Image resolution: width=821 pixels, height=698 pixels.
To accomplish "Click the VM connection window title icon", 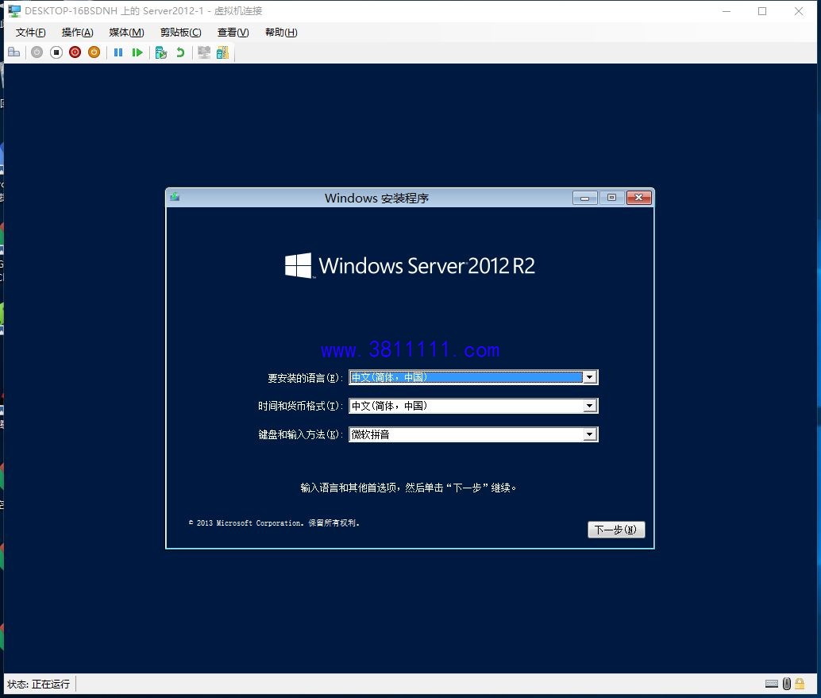I will (x=14, y=10).
